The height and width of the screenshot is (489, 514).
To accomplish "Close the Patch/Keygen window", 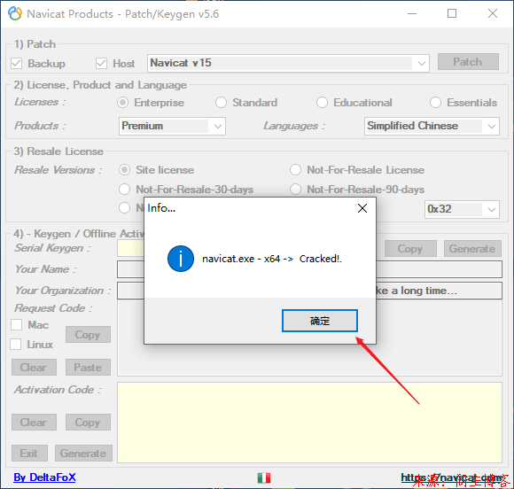I will pyautogui.click(x=493, y=14).
